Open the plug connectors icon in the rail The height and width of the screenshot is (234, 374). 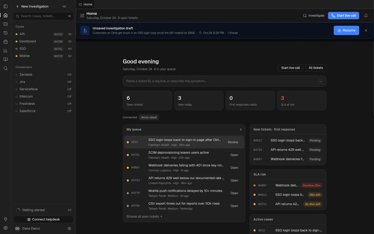point(6,219)
